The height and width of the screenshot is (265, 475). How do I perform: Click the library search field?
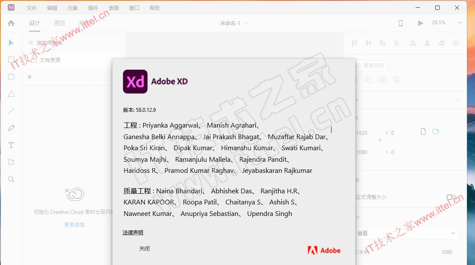point(59,43)
